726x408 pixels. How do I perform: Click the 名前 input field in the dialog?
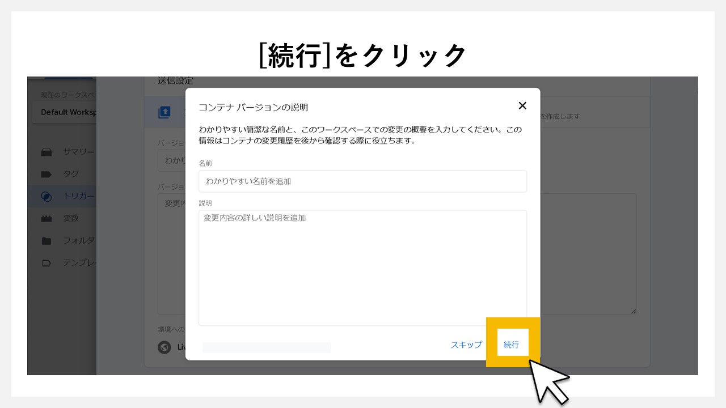click(x=362, y=181)
